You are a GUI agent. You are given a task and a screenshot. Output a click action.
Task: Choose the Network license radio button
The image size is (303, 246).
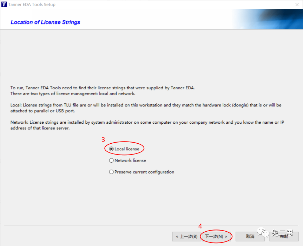(x=111, y=160)
